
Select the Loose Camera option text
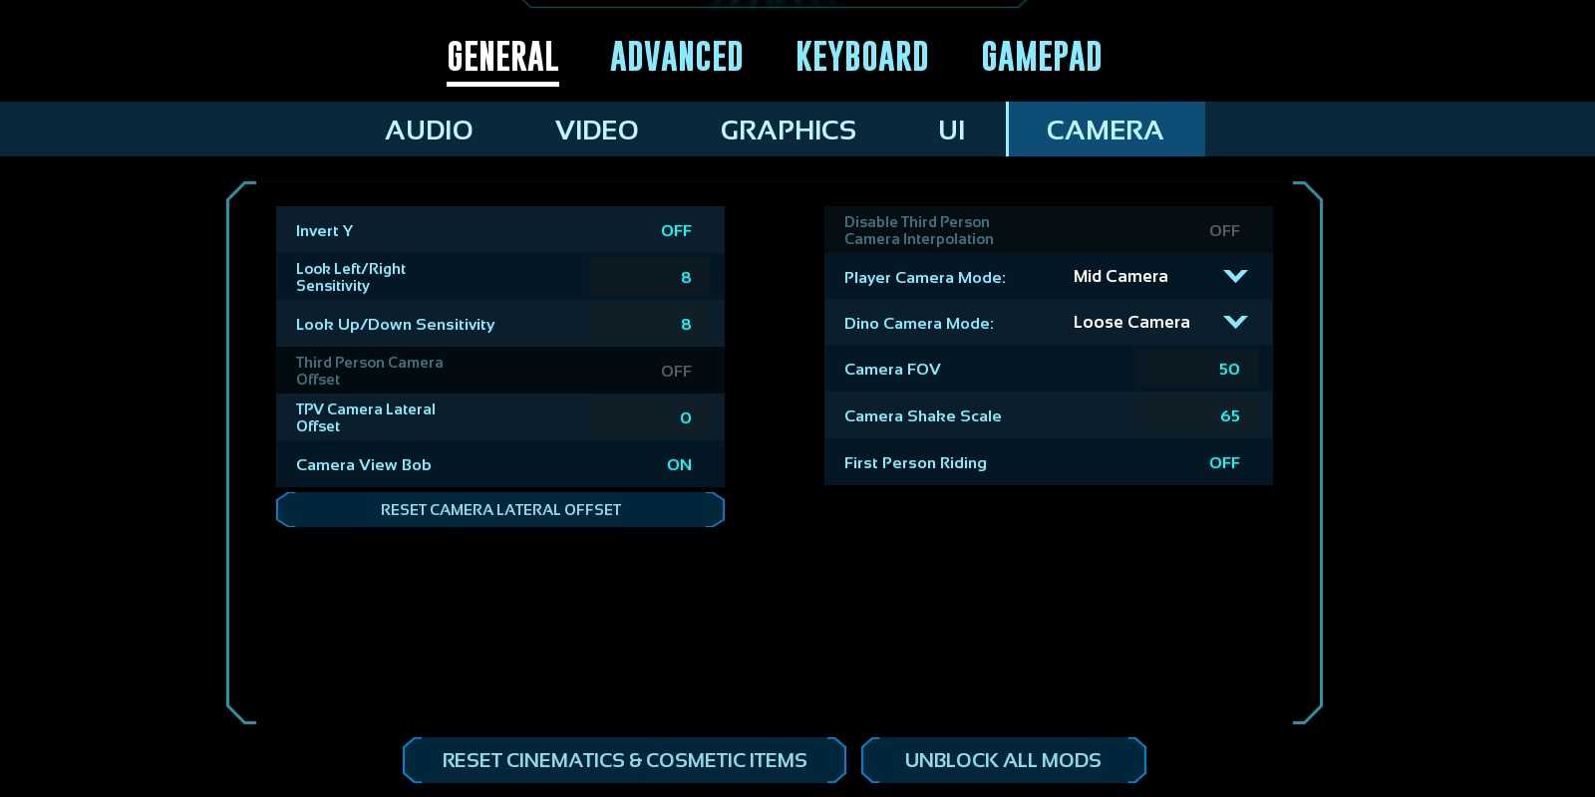tap(1131, 322)
